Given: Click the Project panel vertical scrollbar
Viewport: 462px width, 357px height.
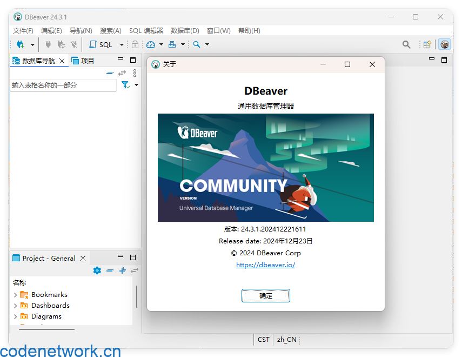Looking at the screenshot, I should coord(137,296).
